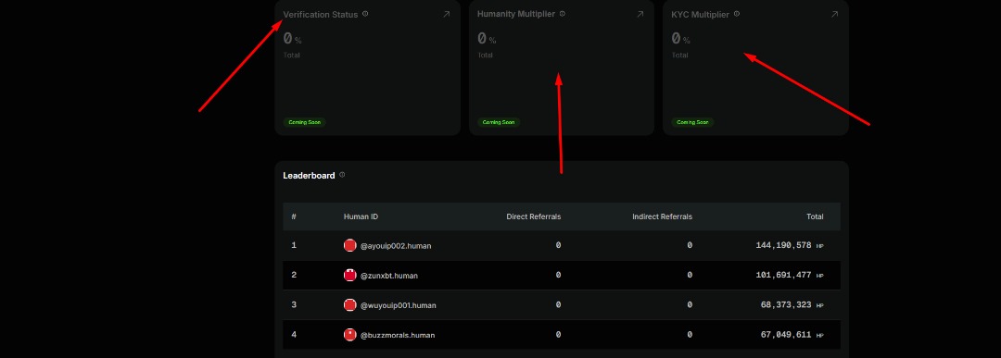Image resolution: width=1001 pixels, height=358 pixels.
Task: Open the Humanity Multiplier card arrow icon
Action: 640,14
